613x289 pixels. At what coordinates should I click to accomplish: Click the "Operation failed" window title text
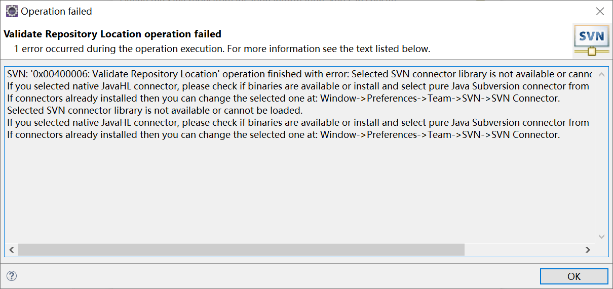tap(57, 11)
